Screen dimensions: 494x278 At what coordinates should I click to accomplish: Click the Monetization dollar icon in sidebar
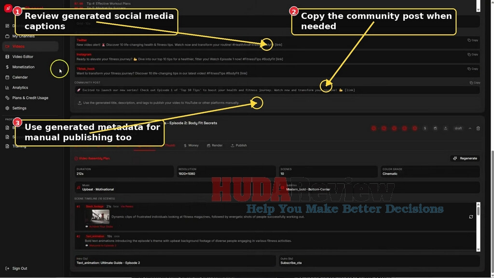7,67
